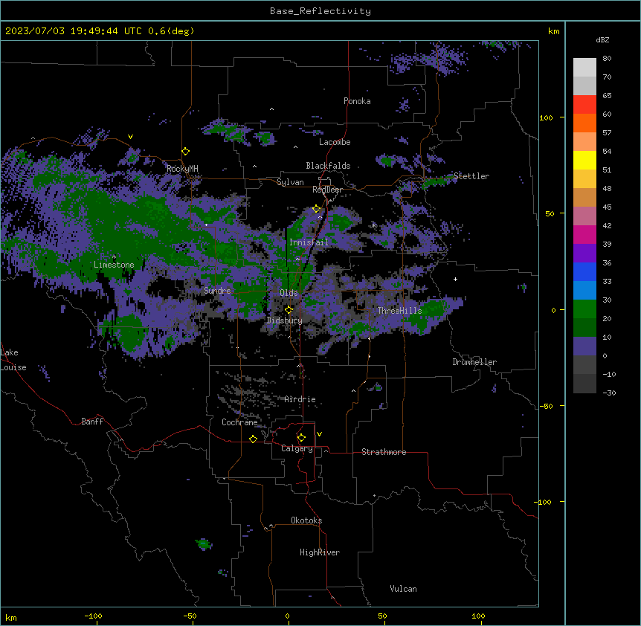The height and width of the screenshot is (626, 641).
Task: Select the RedDeer city label
Action: point(327,190)
